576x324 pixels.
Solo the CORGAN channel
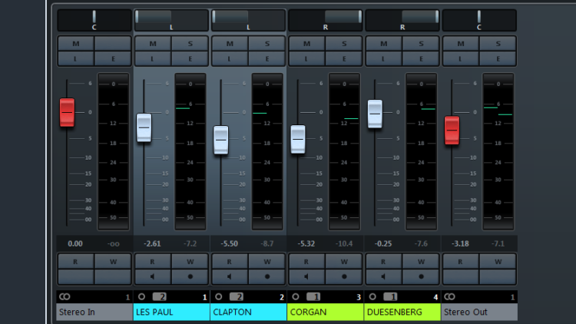pyautogui.click(x=344, y=44)
